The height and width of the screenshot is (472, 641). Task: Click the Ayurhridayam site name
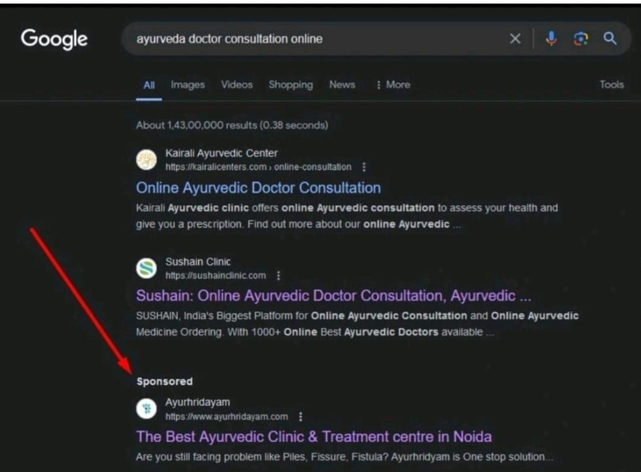(198, 403)
